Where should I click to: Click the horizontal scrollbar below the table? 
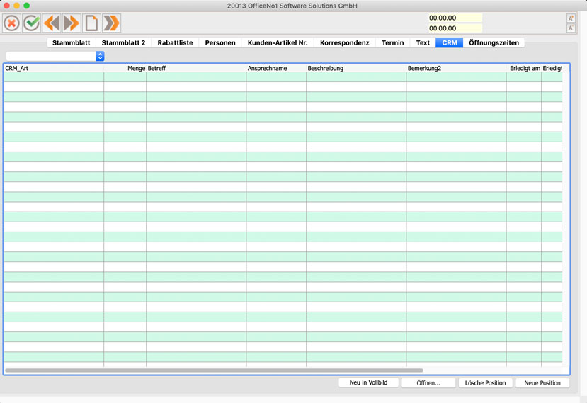tap(214, 370)
